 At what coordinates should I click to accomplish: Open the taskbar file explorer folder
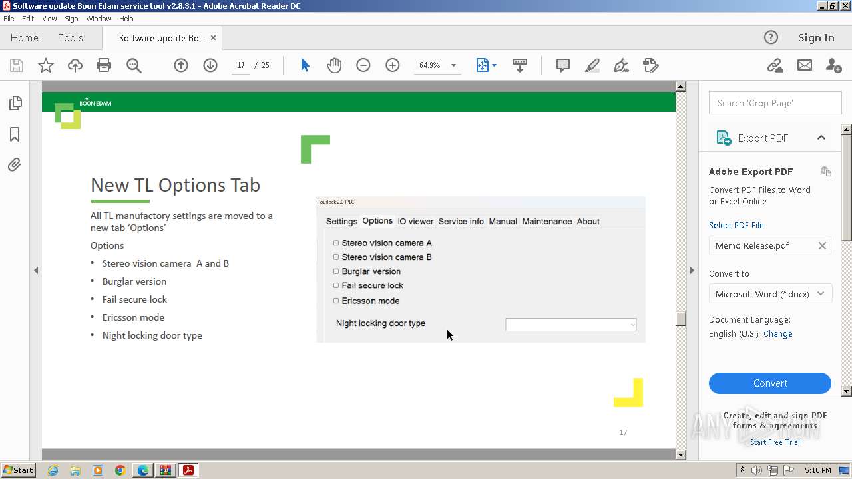(75, 470)
